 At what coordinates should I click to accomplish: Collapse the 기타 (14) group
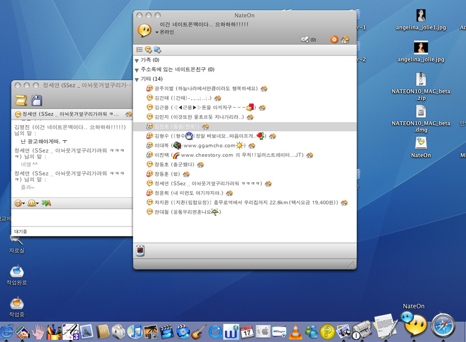tap(137, 79)
